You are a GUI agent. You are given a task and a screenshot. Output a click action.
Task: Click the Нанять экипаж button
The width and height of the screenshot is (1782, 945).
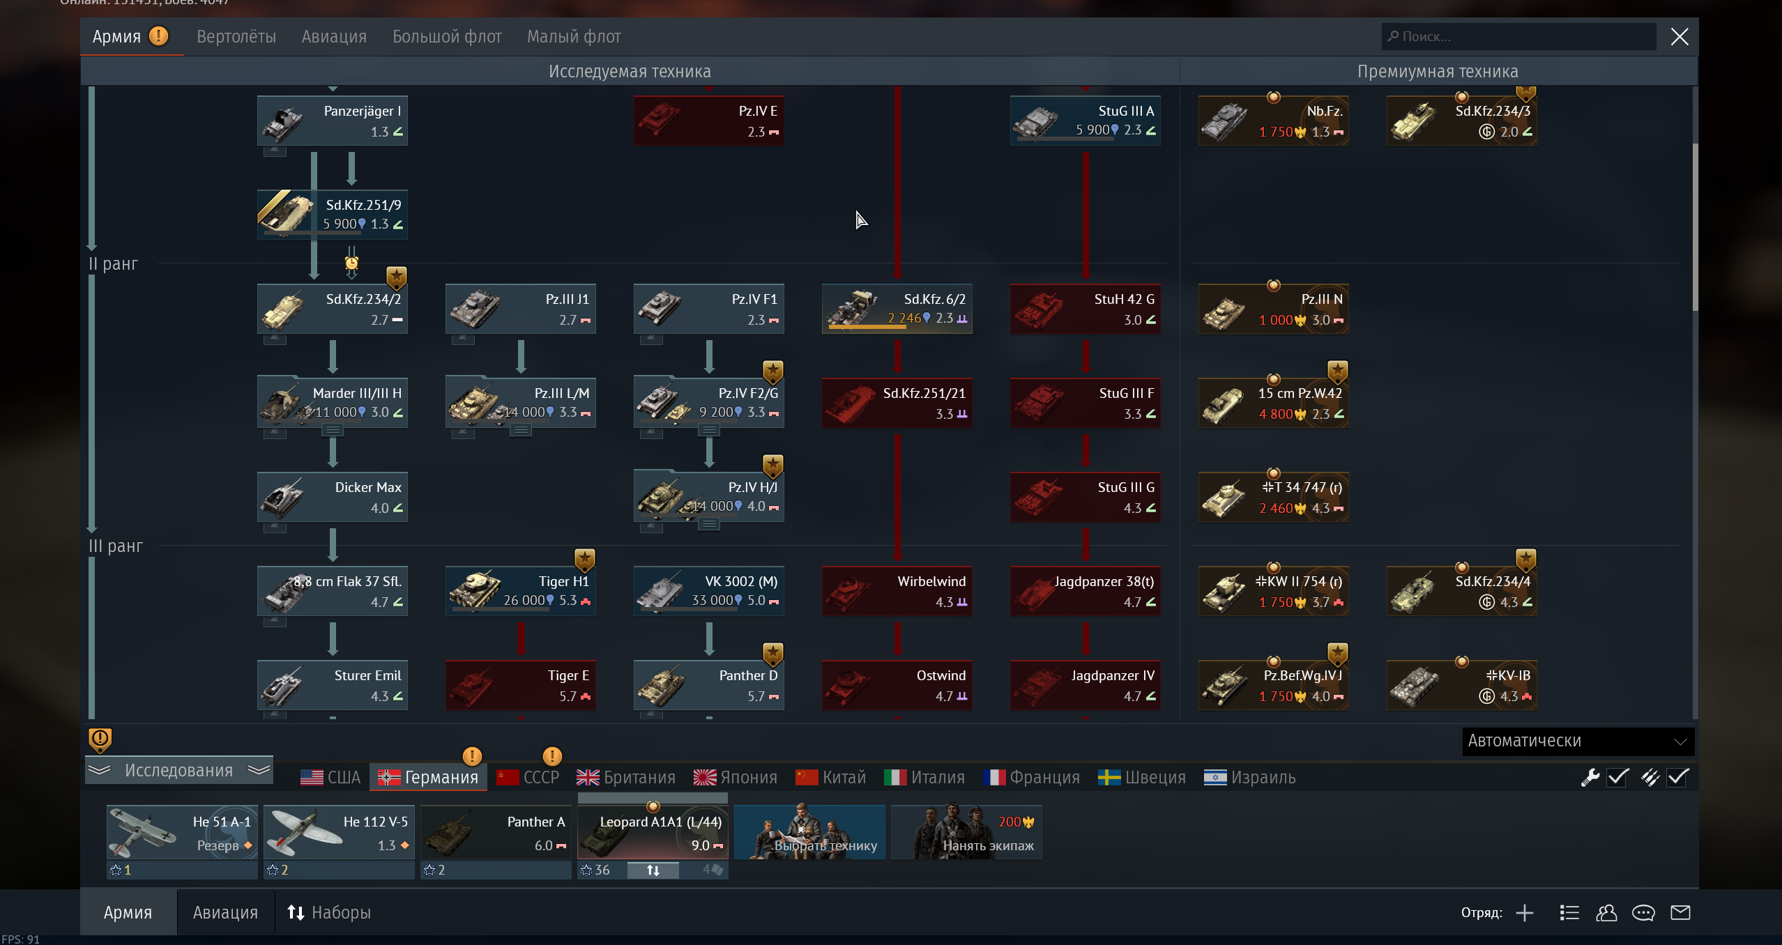coord(966,833)
